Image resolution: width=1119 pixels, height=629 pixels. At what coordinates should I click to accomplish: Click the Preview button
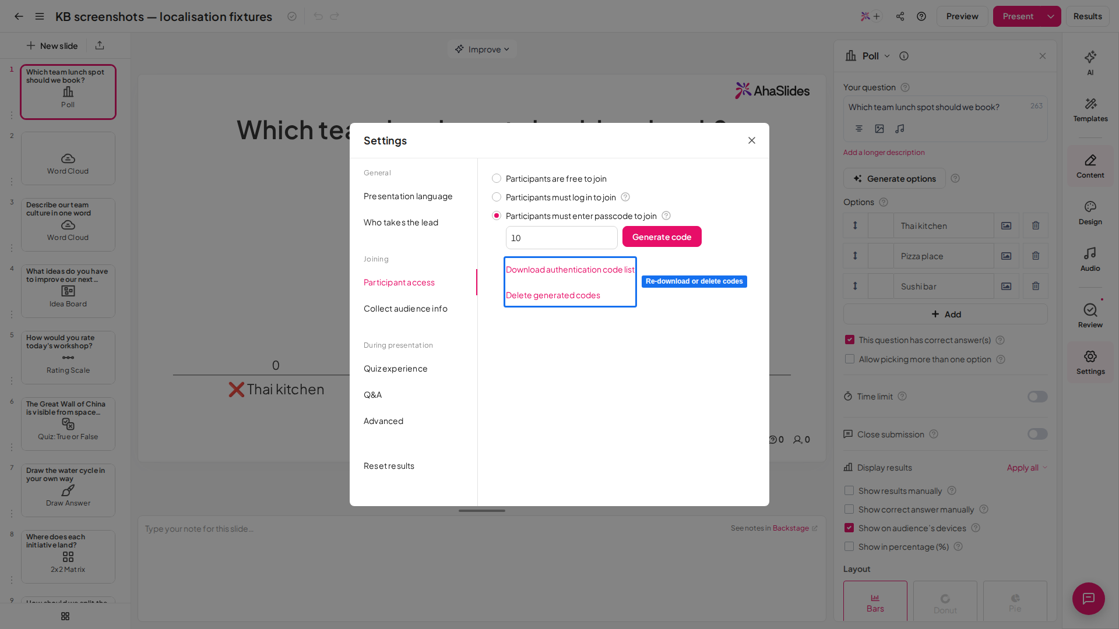[962, 16]
